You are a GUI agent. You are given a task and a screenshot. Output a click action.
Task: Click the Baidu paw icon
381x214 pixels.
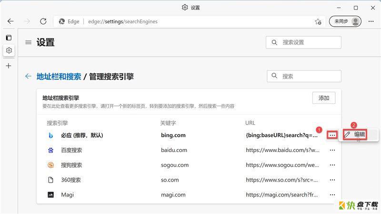pos(50,150)
